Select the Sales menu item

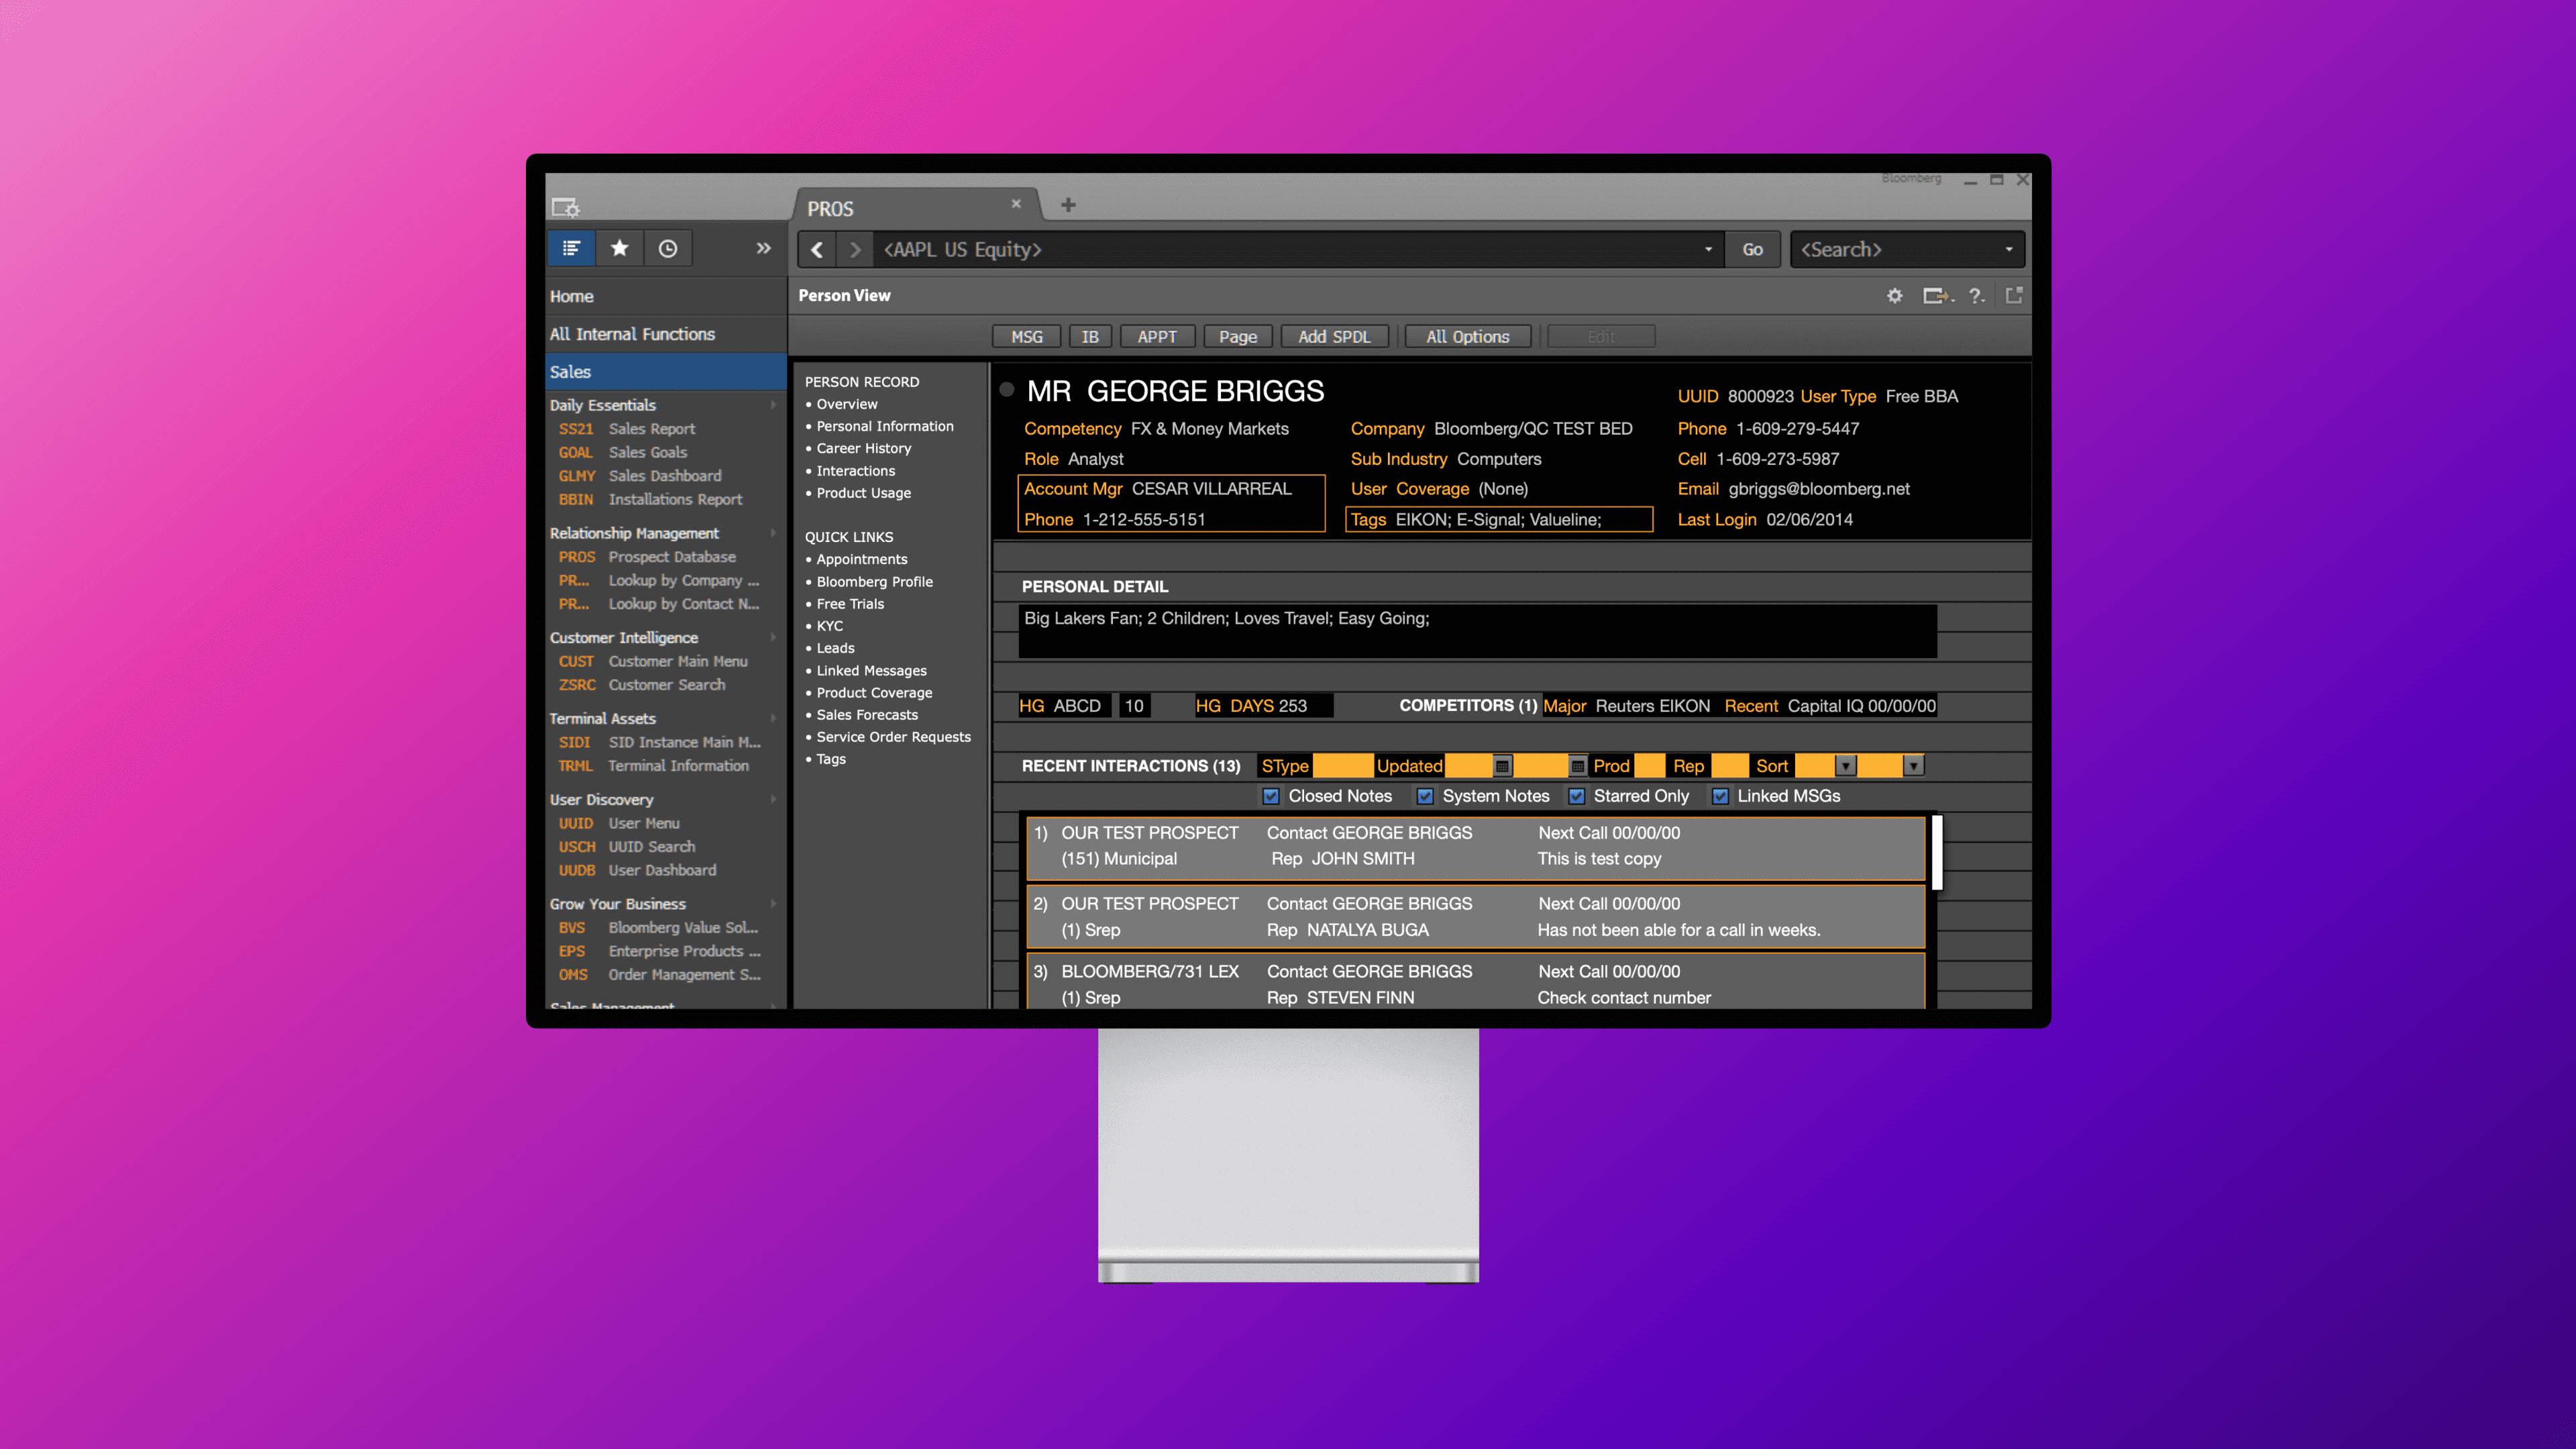point(666,372)
